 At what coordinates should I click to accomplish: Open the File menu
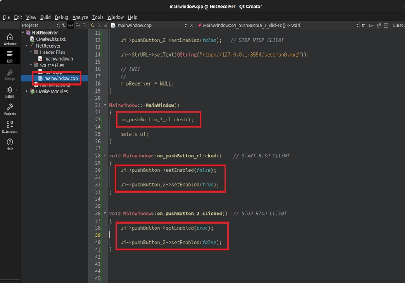(7, 17)
